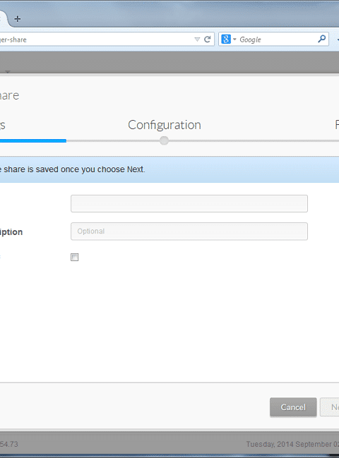Click the date text in the status bar
The width and height of the screenshot is (339, 458).
tap(292, 445)
